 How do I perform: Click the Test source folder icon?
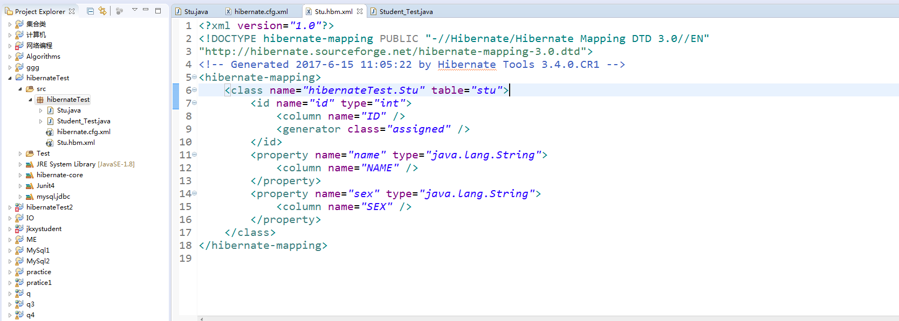(30, 153)
